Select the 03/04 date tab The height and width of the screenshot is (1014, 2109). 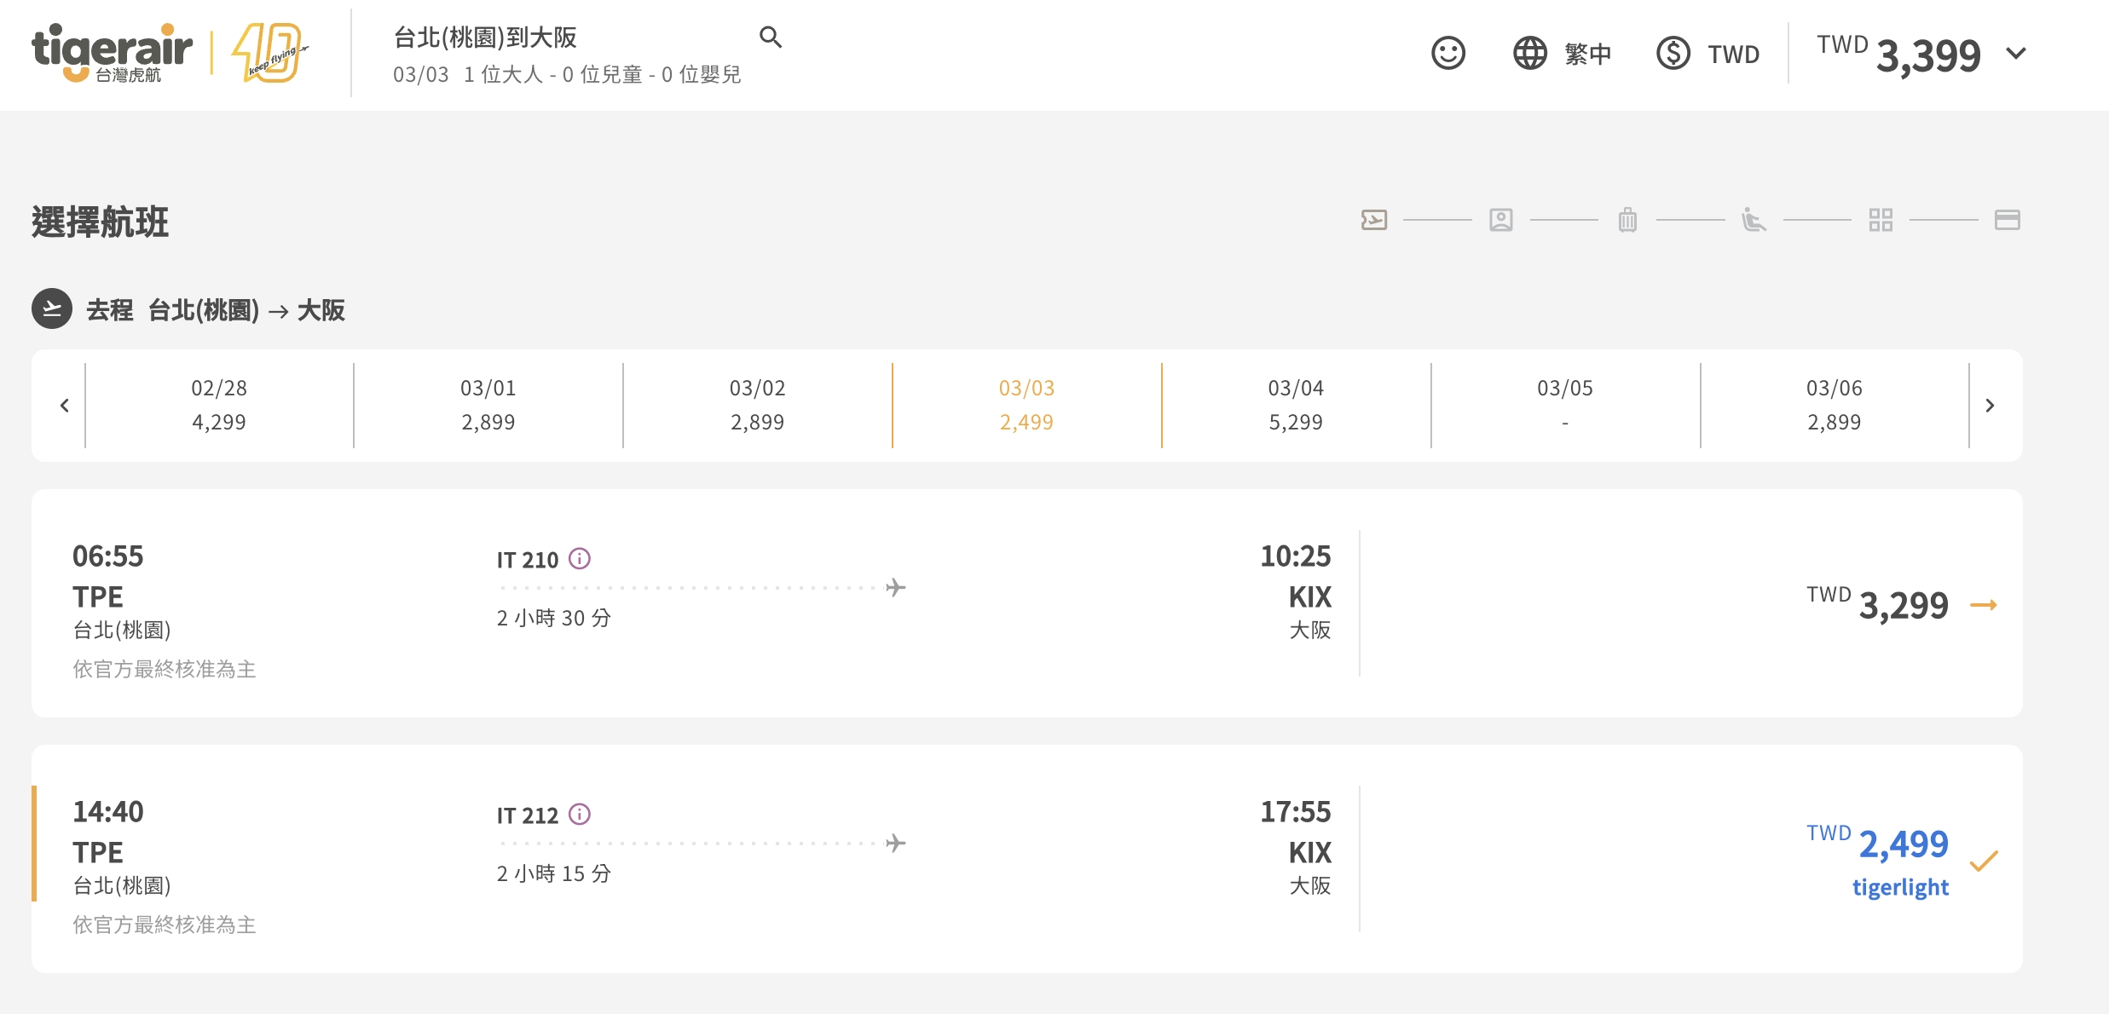click(x=1295, y=406)
